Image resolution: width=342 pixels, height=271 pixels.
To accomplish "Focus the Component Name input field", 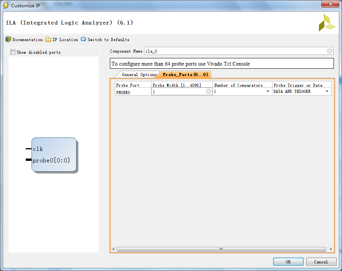I will pyautogui.click(x=239, y=51).
